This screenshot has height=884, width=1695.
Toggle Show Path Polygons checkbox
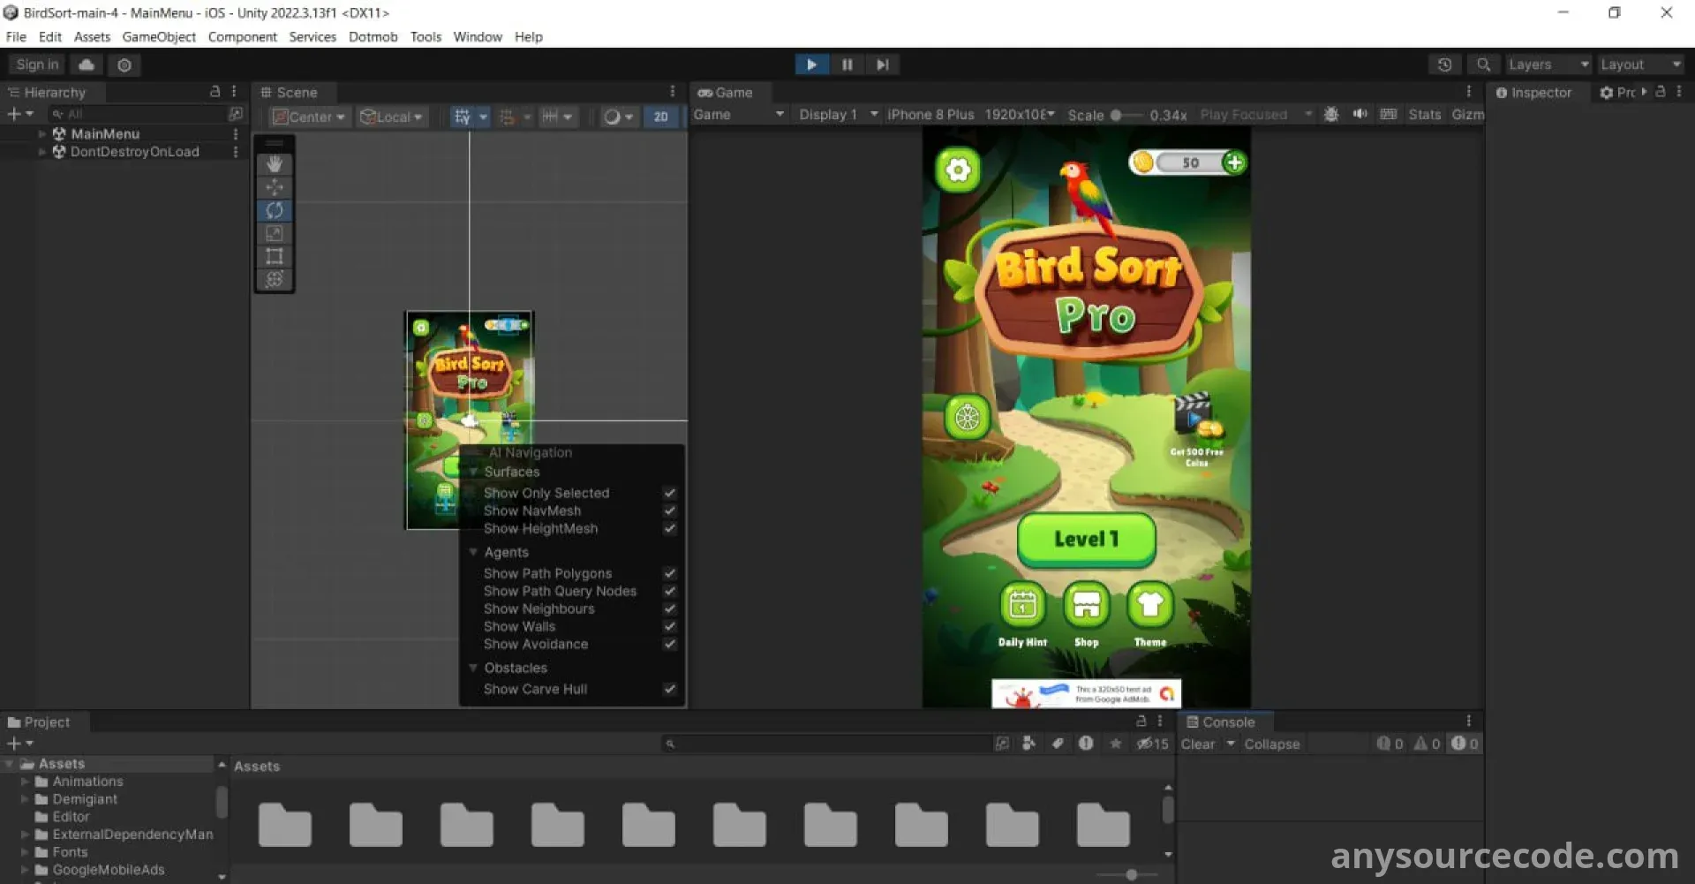click(670, 573)
